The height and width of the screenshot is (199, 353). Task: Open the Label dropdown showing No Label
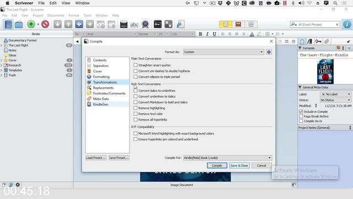[335, 95]
